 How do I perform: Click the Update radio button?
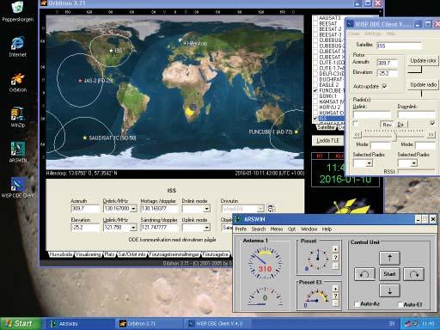423,84
